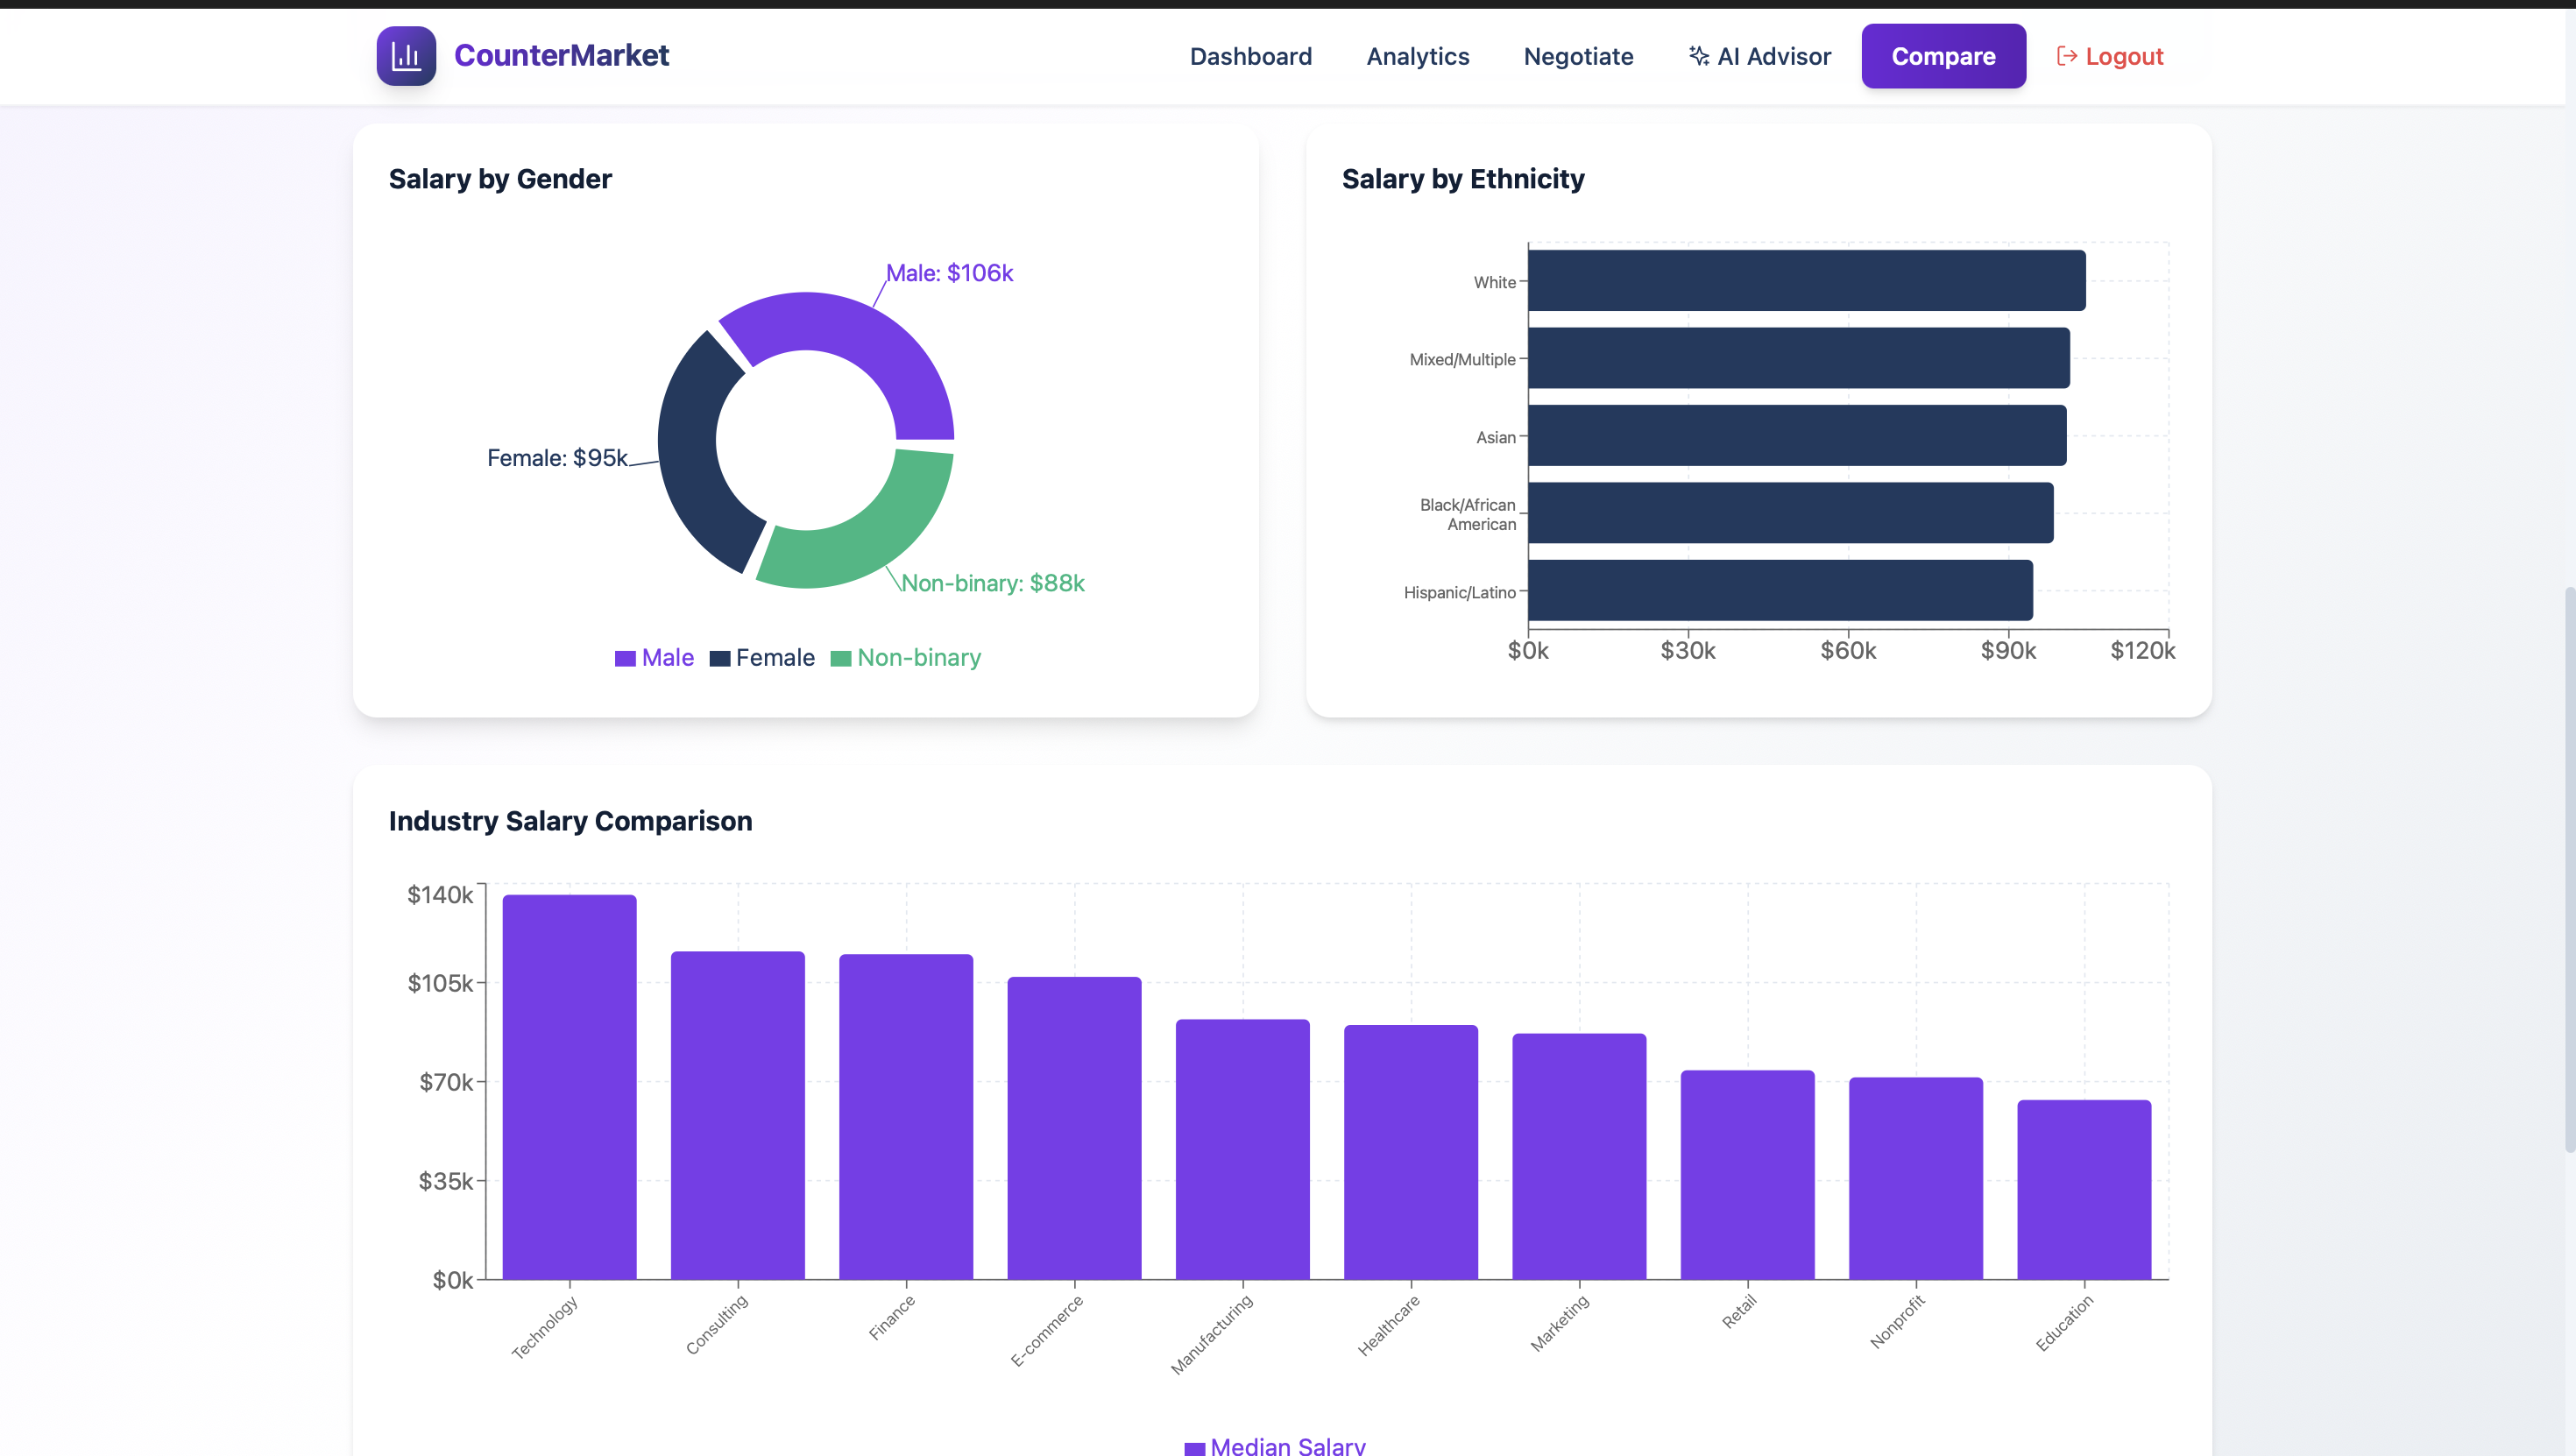Click the Hispanic/Latino ethnicity bar
This screenshot has width=2576, height=1456.
click(x=1780, y=590)
